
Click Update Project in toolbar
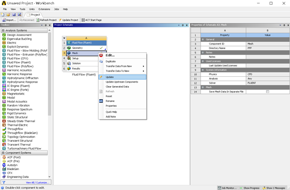click(x=69, y=20)
